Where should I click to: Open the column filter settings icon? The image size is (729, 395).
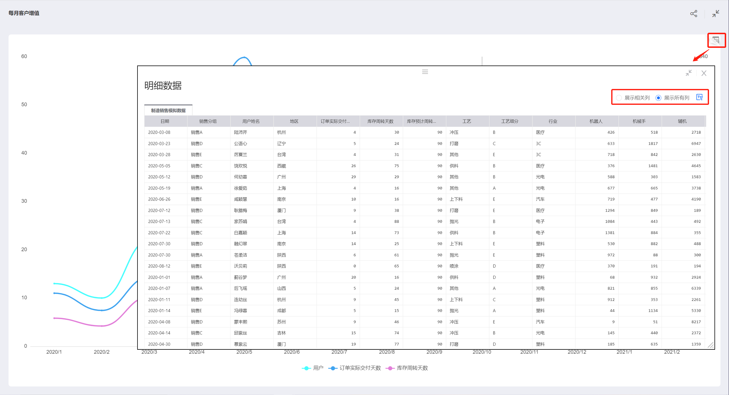700,97
